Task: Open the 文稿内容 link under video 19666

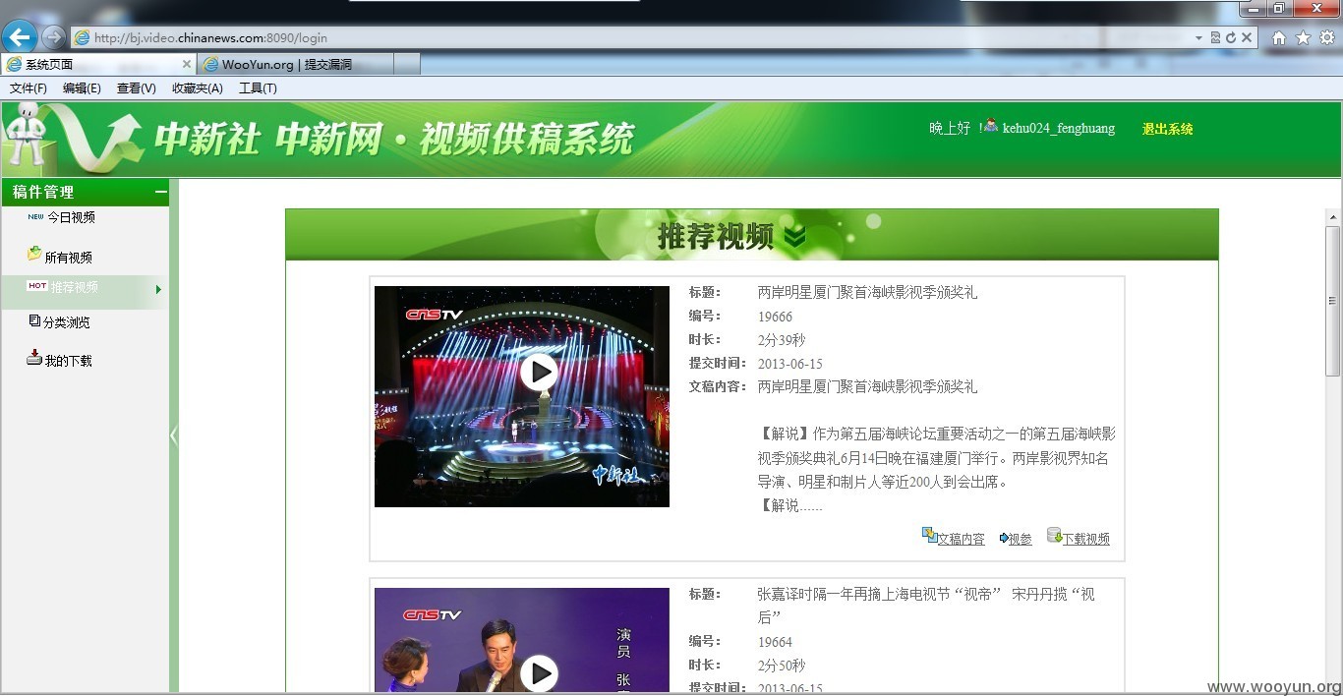Action: [x=961, y=540]
